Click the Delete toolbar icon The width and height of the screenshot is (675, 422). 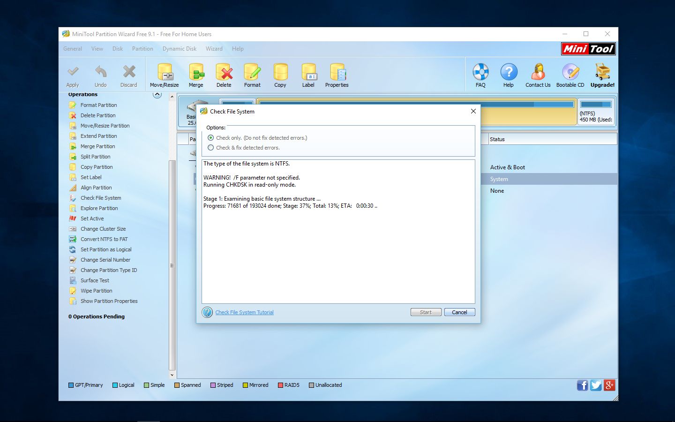[224, 72]
